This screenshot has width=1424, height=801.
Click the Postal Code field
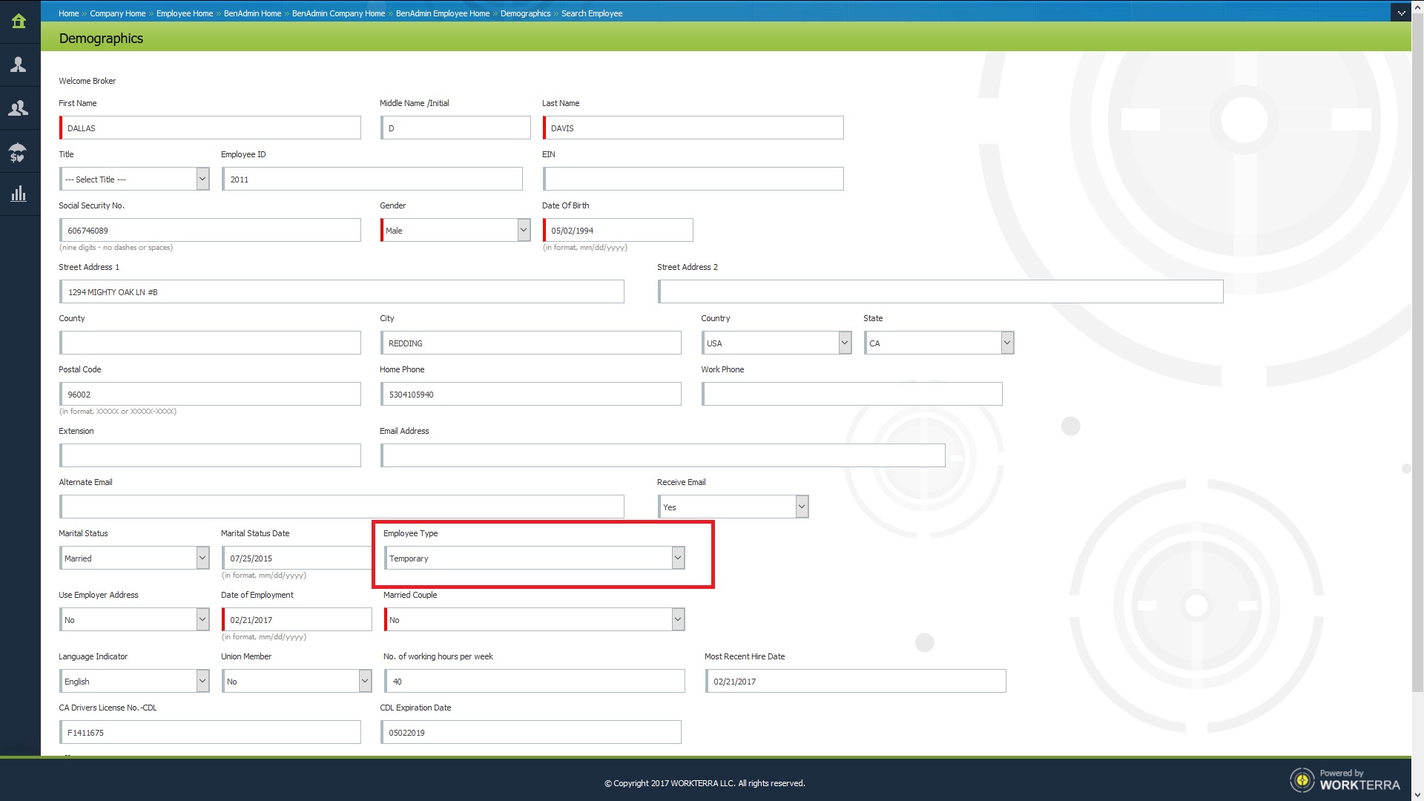tap(210, 394)
